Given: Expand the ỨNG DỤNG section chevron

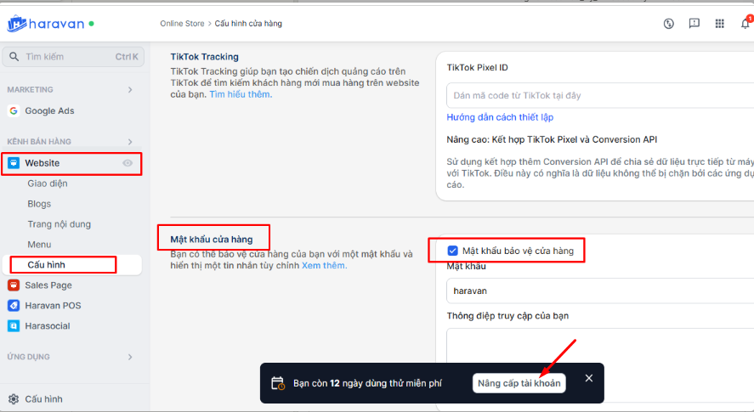Looking at the screenshot, I should click(130, 357).
